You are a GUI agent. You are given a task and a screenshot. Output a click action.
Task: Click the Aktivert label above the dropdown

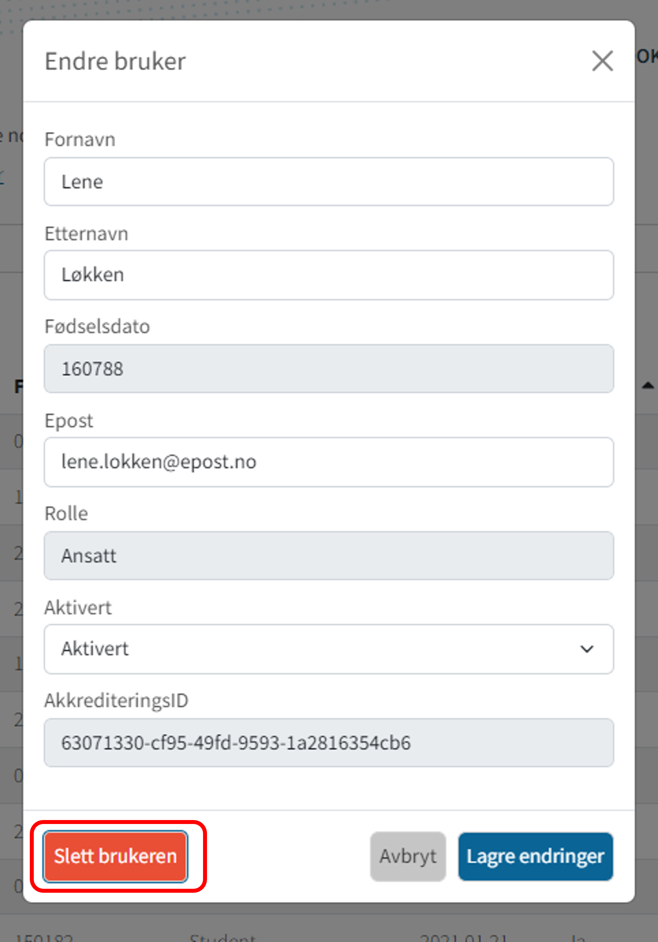click(78, 607)
